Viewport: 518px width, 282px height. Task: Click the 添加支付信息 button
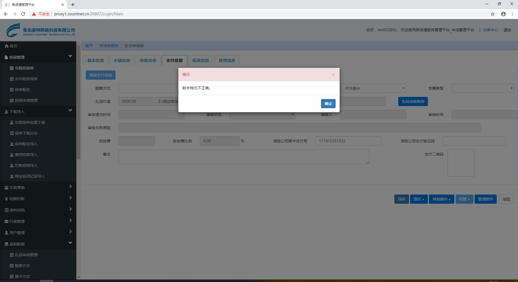pyautogui.click(x=101, y=75)
